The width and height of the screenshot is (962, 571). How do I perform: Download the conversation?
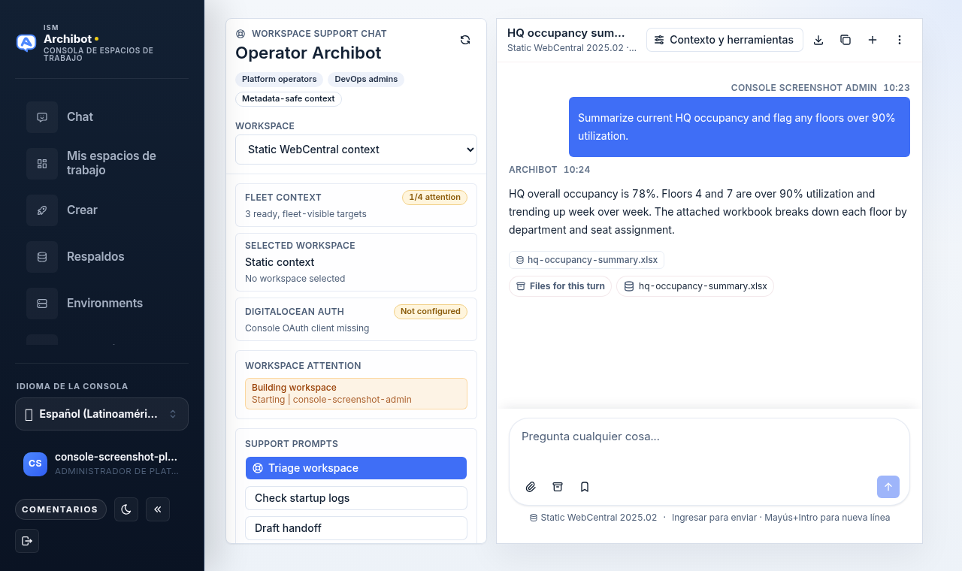818,40
